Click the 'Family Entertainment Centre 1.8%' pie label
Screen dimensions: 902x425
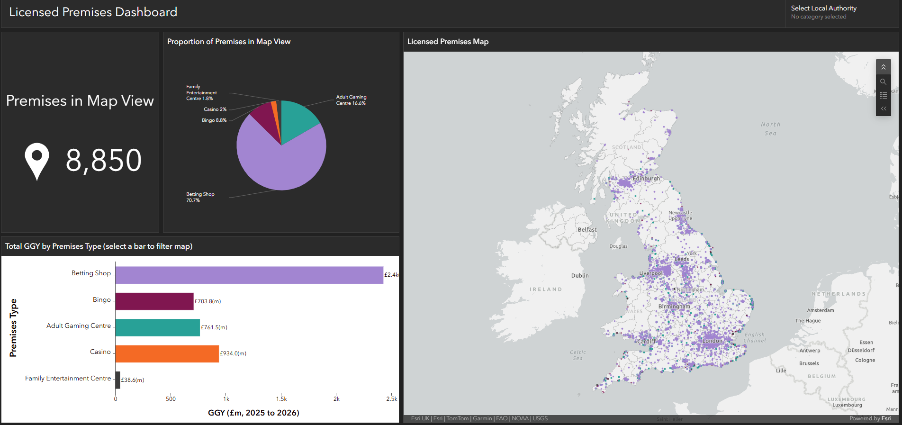201,92
